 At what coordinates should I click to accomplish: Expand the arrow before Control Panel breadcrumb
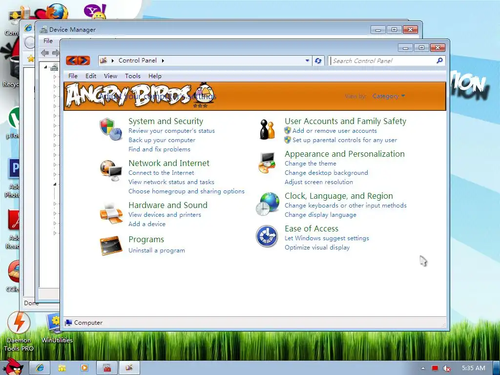tap(113, 61)
